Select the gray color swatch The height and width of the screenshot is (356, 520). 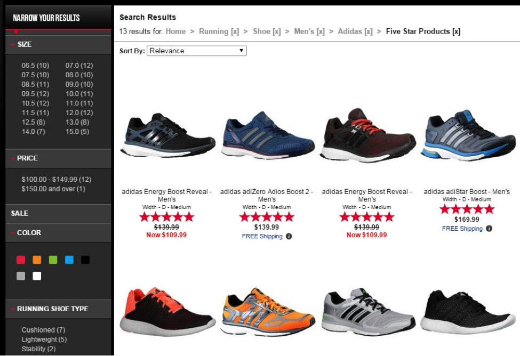[21, 276]
